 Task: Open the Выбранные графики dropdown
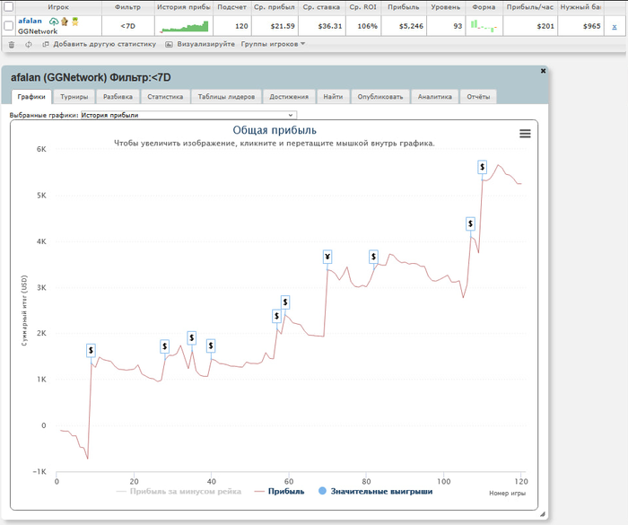[188, 115]
